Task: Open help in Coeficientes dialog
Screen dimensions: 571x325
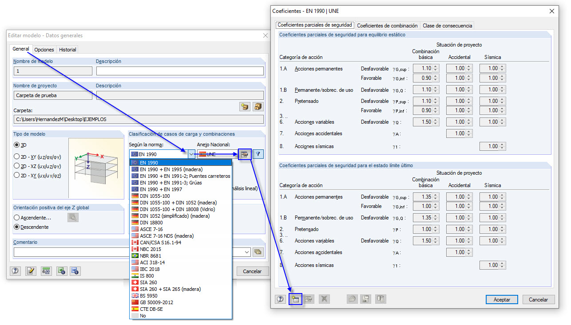Action: click(280, 299)
